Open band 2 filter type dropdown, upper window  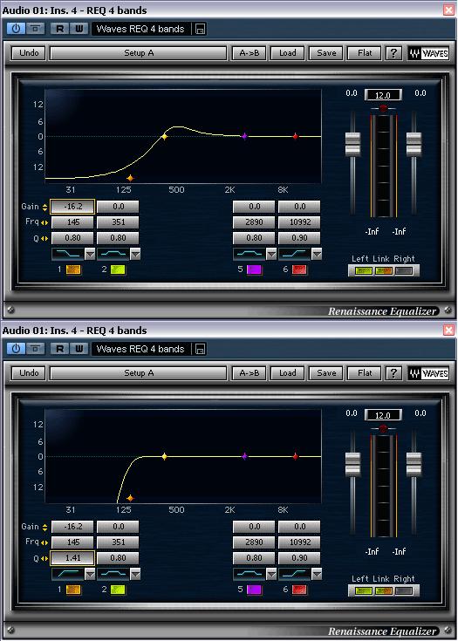click(135, 254)
